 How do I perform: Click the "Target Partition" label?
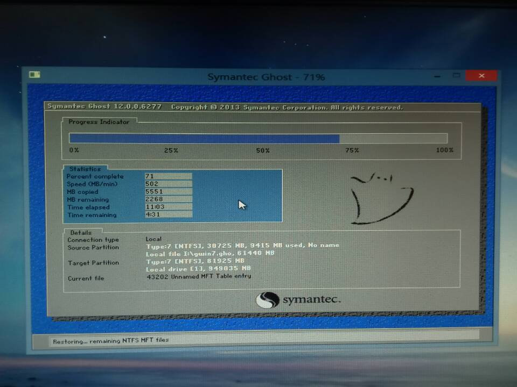tap(94, 263)
